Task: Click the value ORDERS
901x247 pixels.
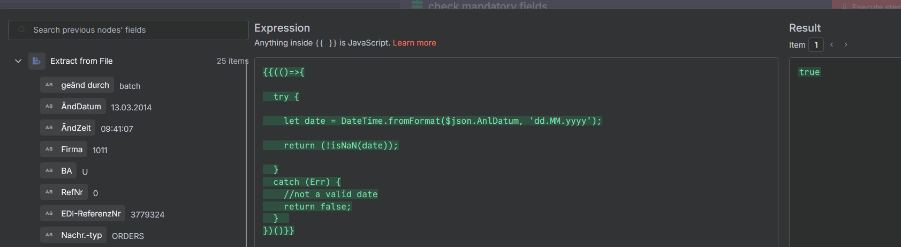Action: tap(128, 236)
